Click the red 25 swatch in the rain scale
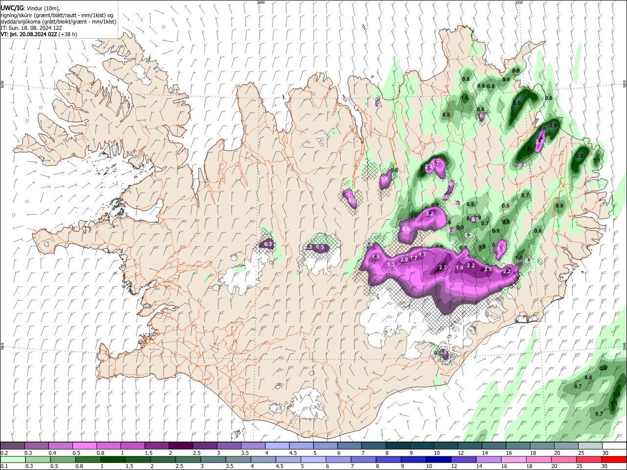The image size is (627, 470). point(589,460)
